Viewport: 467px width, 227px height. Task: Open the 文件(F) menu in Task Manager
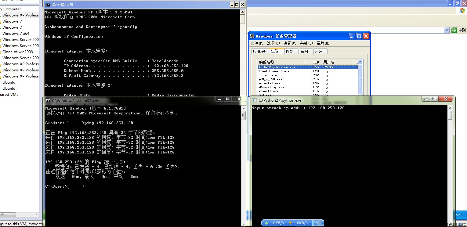257,43
